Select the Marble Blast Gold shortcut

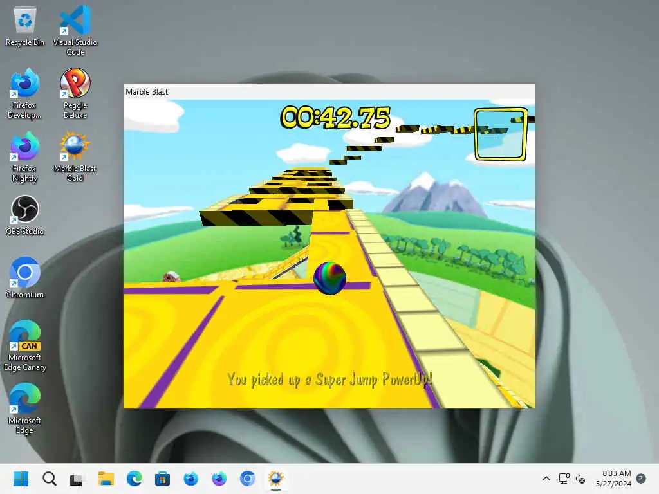pyautogui.click(x=75, y=157)
